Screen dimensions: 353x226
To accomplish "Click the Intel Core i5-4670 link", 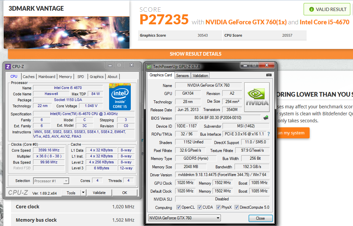I will 324,22.
